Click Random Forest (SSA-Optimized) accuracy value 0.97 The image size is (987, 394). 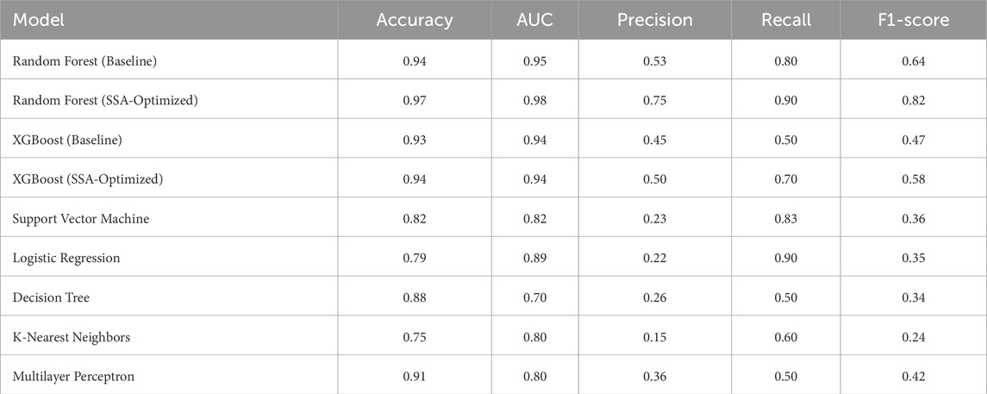click(x=415, y=100)
